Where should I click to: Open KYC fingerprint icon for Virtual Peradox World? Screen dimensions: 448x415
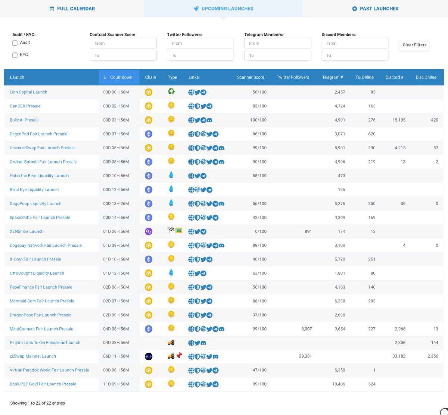coord(203,370)
